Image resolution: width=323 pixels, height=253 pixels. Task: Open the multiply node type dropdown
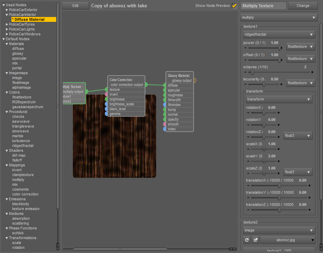pyautogui.click(x=279, y=17)
